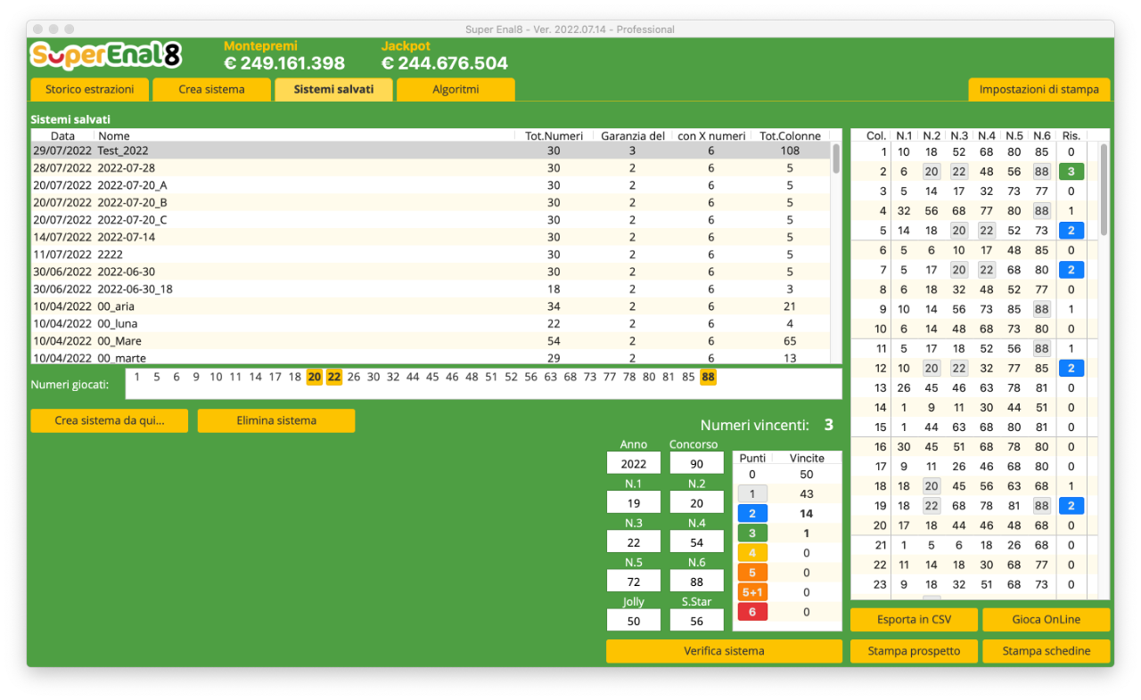
Task: Click the SuperEnal8 logo
Action: click(x=106, y=56)
